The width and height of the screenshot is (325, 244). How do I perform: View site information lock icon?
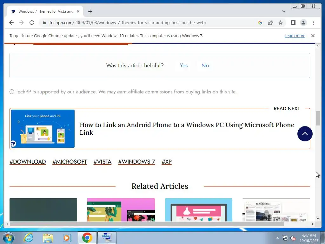coord(44,23)
